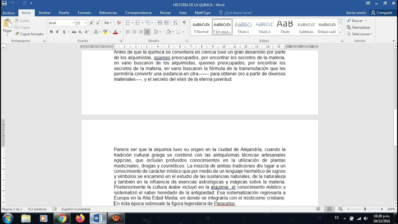Open the Referencias tab
Screen dimensions: 398x224
click(x=108, y=13)
